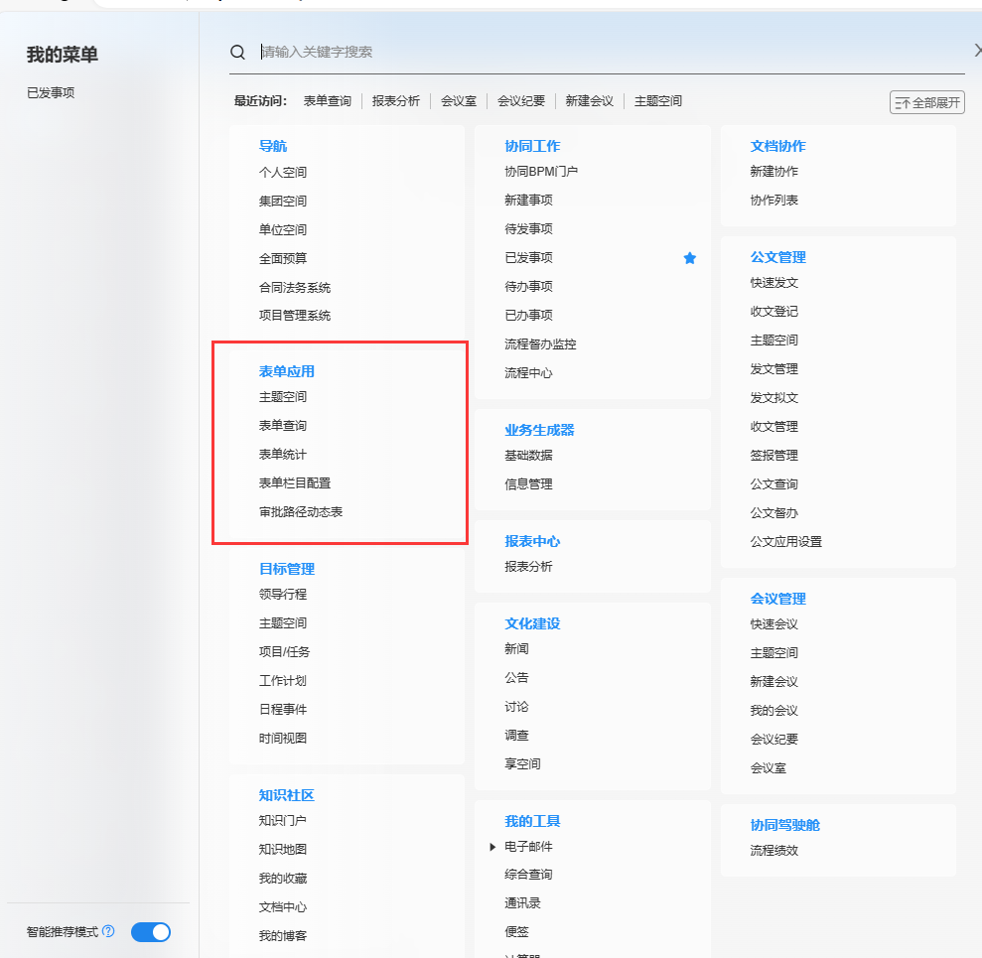Click the blue star beside 已发事项
Image resolution: width=982 pixels, height=958 pixels.
point(690,258)
